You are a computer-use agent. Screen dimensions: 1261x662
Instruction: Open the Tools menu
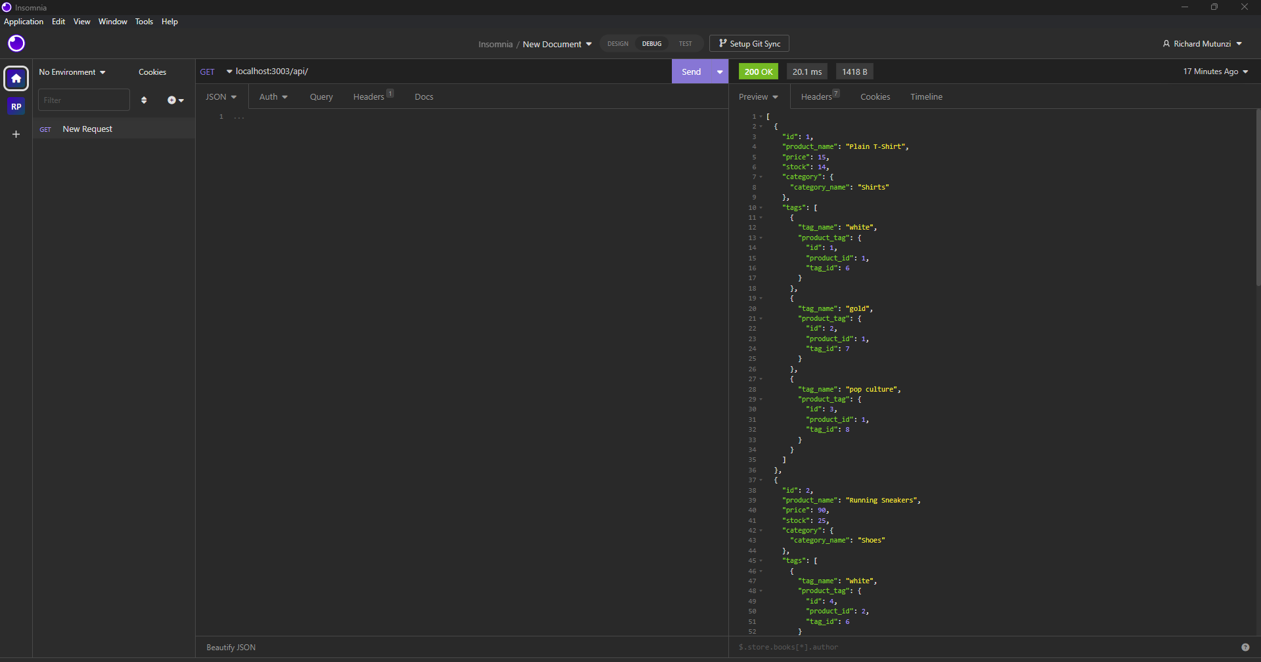143,21
